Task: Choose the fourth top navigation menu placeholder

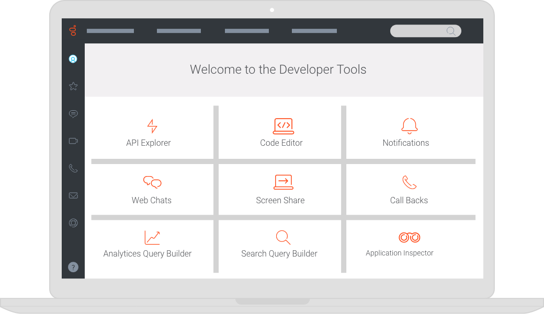Action: 314,31
